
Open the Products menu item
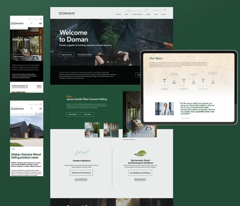[118, 14]
